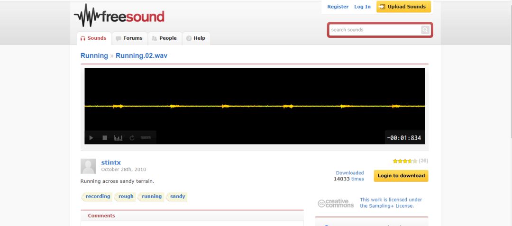
Task: Rate the sound using the stars
Action: coord(405,161)
